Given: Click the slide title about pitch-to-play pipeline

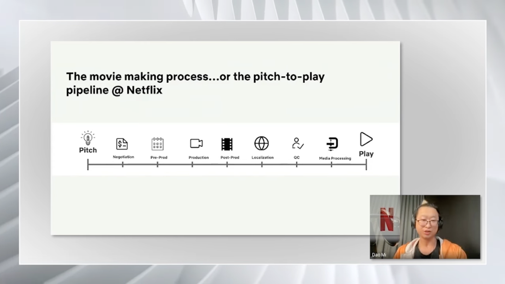Looking at the screenshot, I should tap(195, 83).
